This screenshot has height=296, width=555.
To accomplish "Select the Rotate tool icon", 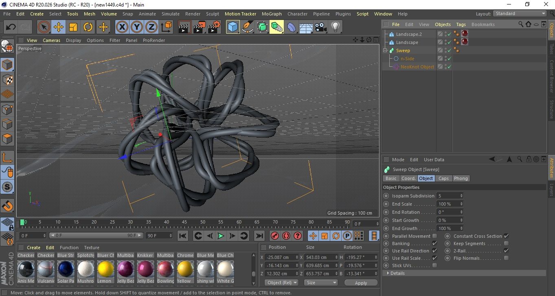I will [88, 27].
